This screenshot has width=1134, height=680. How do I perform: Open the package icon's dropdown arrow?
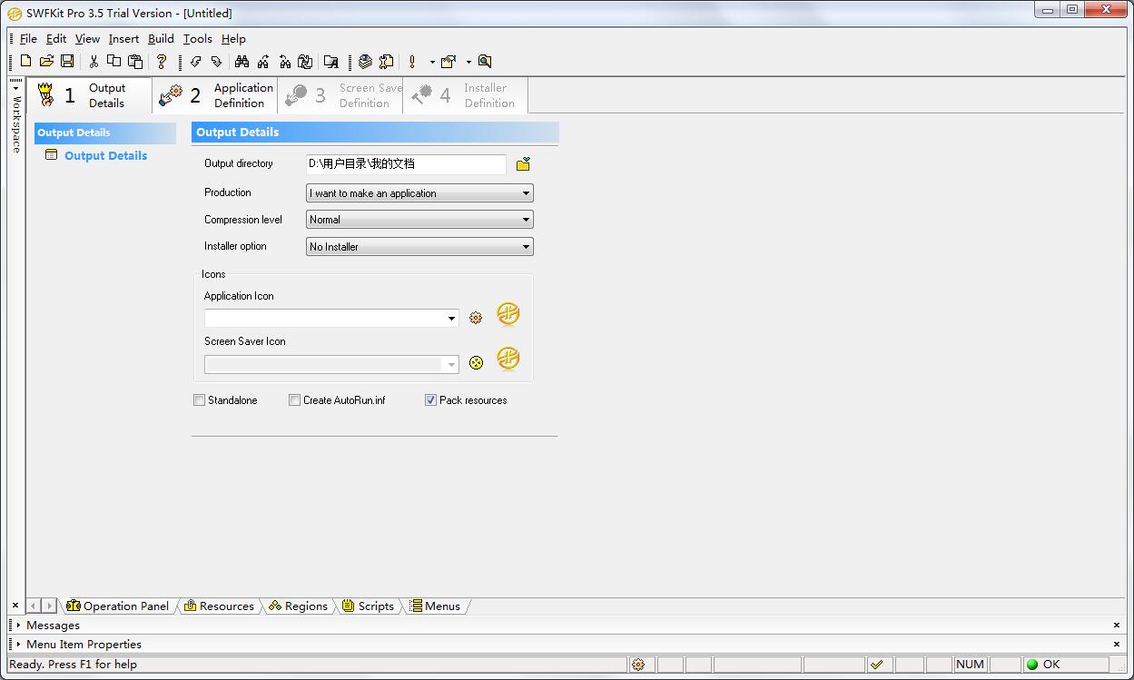(x=468, y=62)
